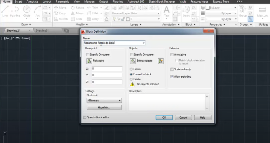Open the Annotate ribbon tab
Viewport: 270px width, 143px height.
(x=32, y=2)
